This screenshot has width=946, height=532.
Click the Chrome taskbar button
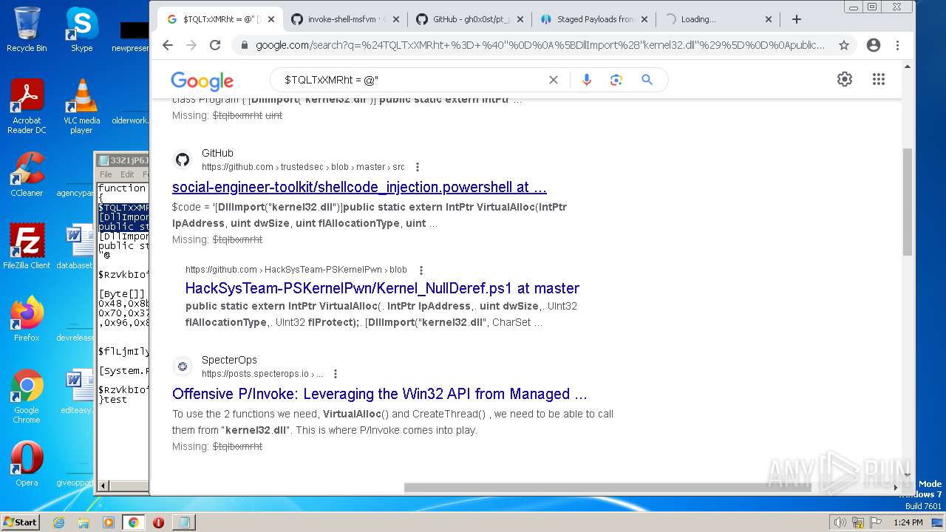point(133,522)
